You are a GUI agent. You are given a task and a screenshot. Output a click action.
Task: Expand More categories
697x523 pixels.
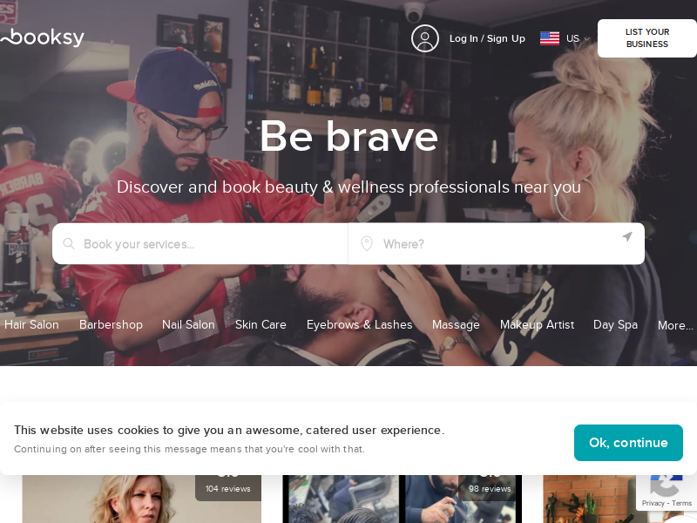coord(675,325)
